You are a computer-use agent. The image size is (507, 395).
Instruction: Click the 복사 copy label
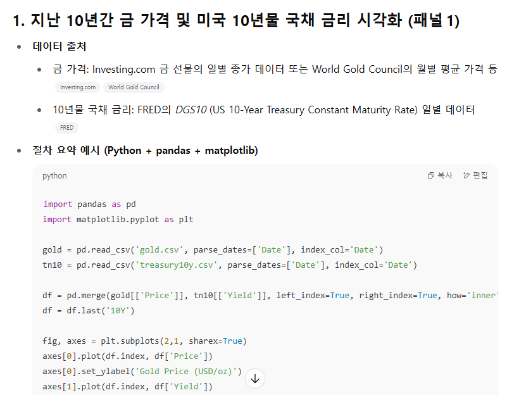[x=445, y=176]
